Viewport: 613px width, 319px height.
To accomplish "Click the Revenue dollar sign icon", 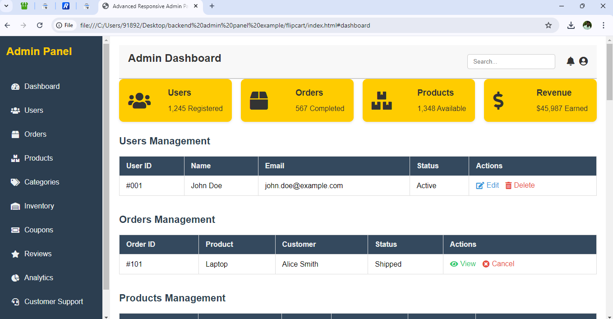I will 498,101.
